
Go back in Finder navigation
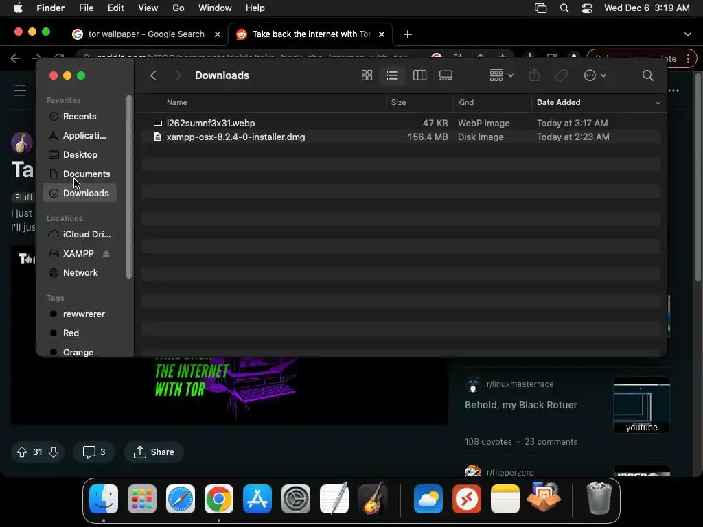(153, 75)
